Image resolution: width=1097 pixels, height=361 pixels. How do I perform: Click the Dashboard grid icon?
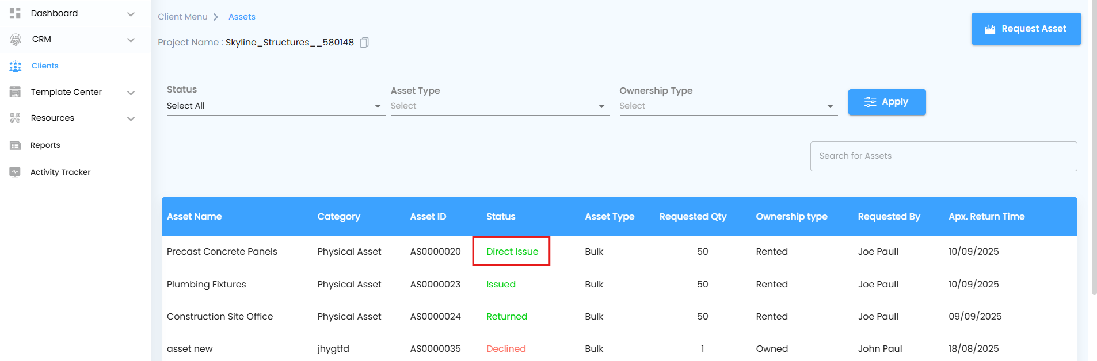15,13
